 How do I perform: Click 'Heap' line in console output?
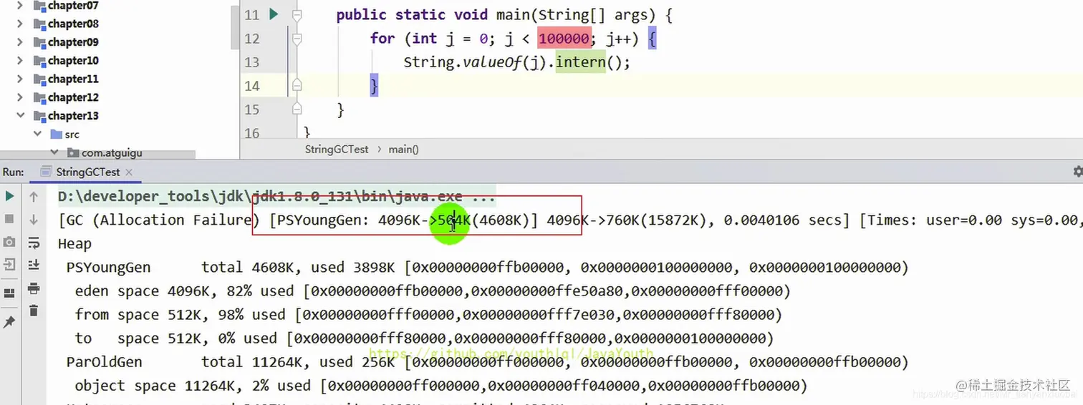click(x=74, y=244)
